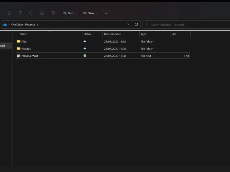Focus the Search OneDrive - Personal field
Screen dimensions: 230x172
coord(186,25)
